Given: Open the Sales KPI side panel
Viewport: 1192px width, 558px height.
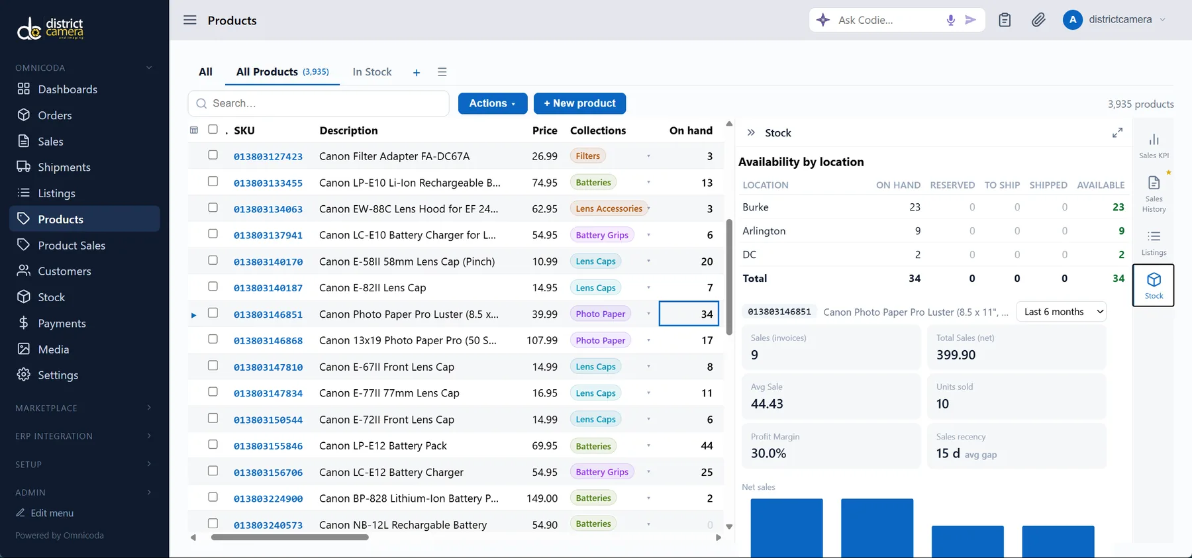Looking at the screenshot, I should (1154, 146).
